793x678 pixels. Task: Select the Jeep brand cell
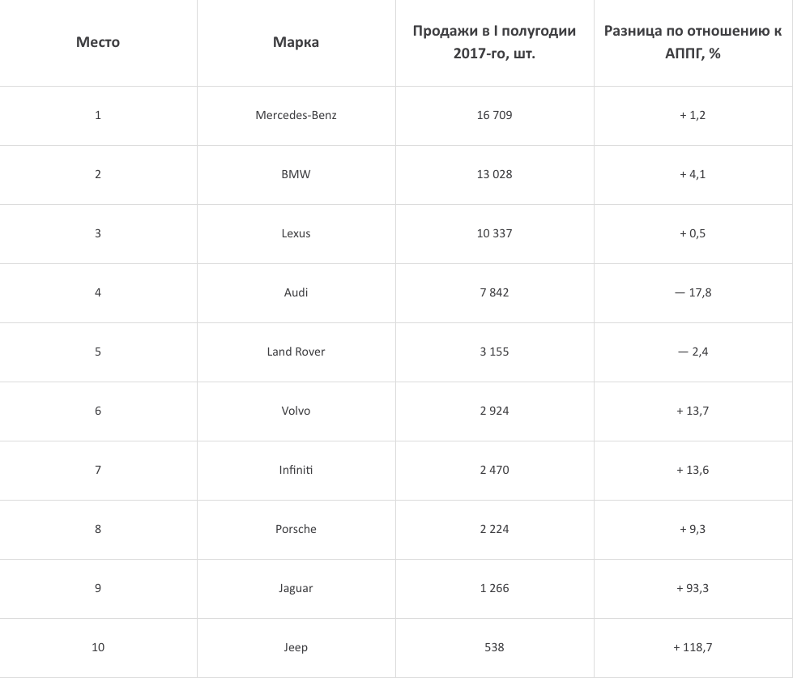[296, 647]
